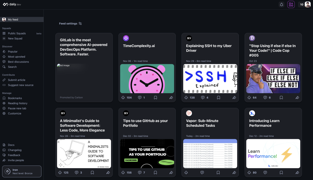Open the SSH Explained thumbnail
This screenshot has width=313, height=180.
point(210,78)
